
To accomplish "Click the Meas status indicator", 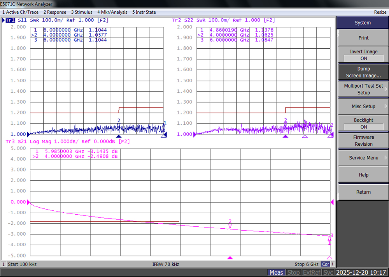I will (x=277, y=272).
